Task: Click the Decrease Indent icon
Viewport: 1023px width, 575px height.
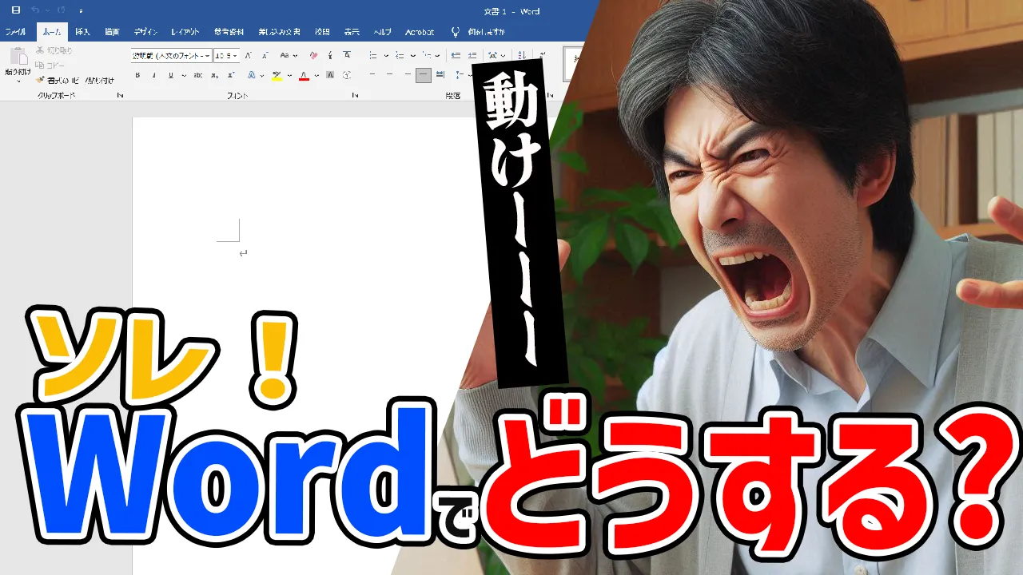Action: (456, 55)
